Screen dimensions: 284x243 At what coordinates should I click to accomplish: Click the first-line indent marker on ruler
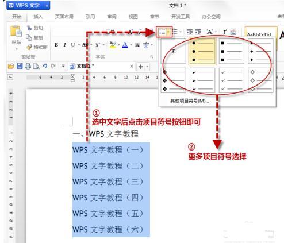72,75
